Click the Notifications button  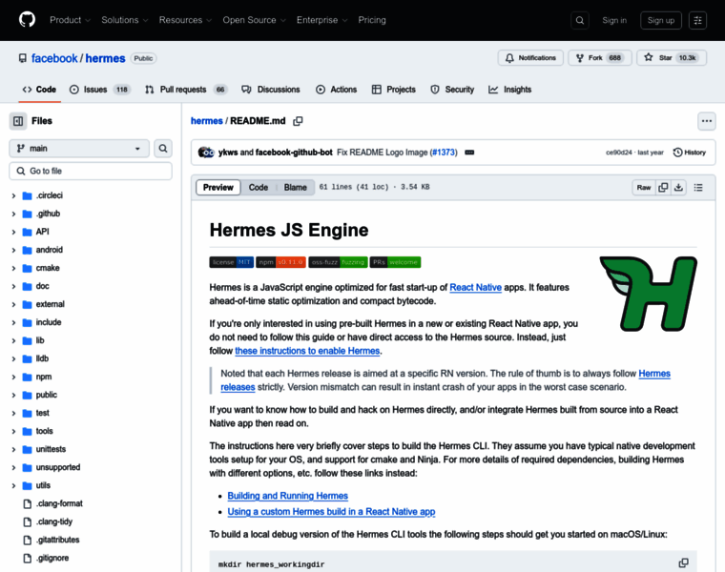click(x=530, y=58)
